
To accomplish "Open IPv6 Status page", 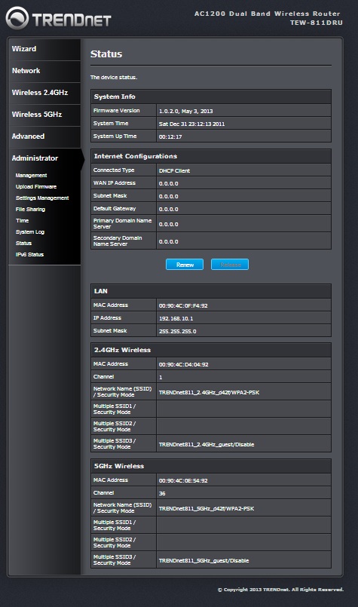I will coord(29,254).
